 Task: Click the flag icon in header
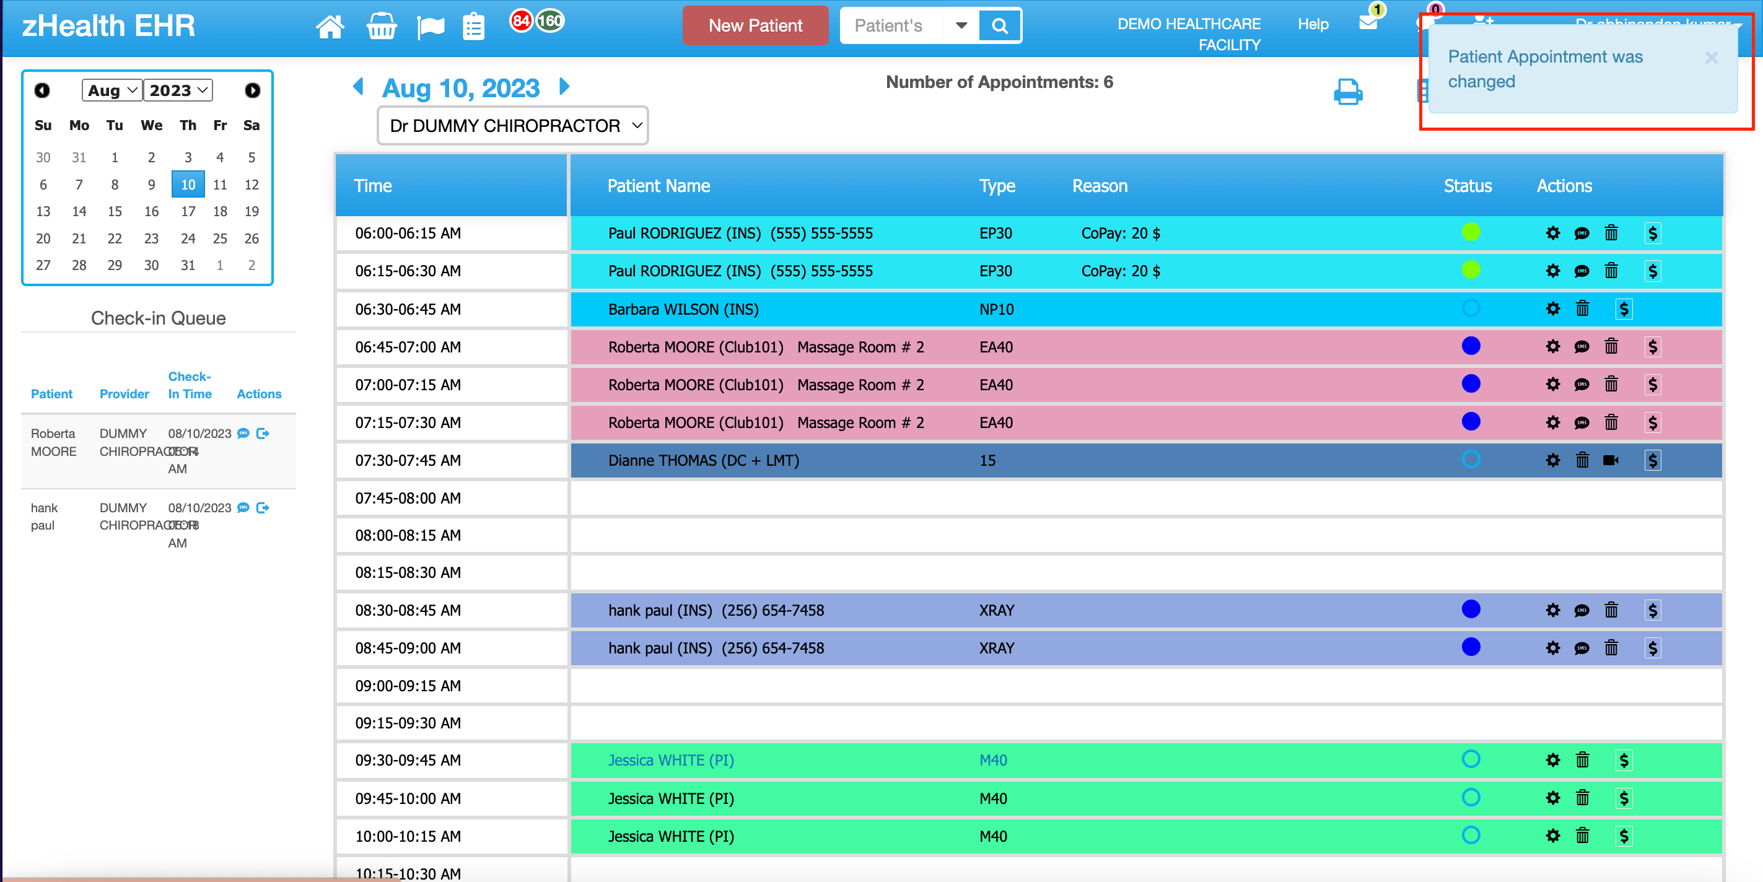pyautogui.click(x=431, y=27)
